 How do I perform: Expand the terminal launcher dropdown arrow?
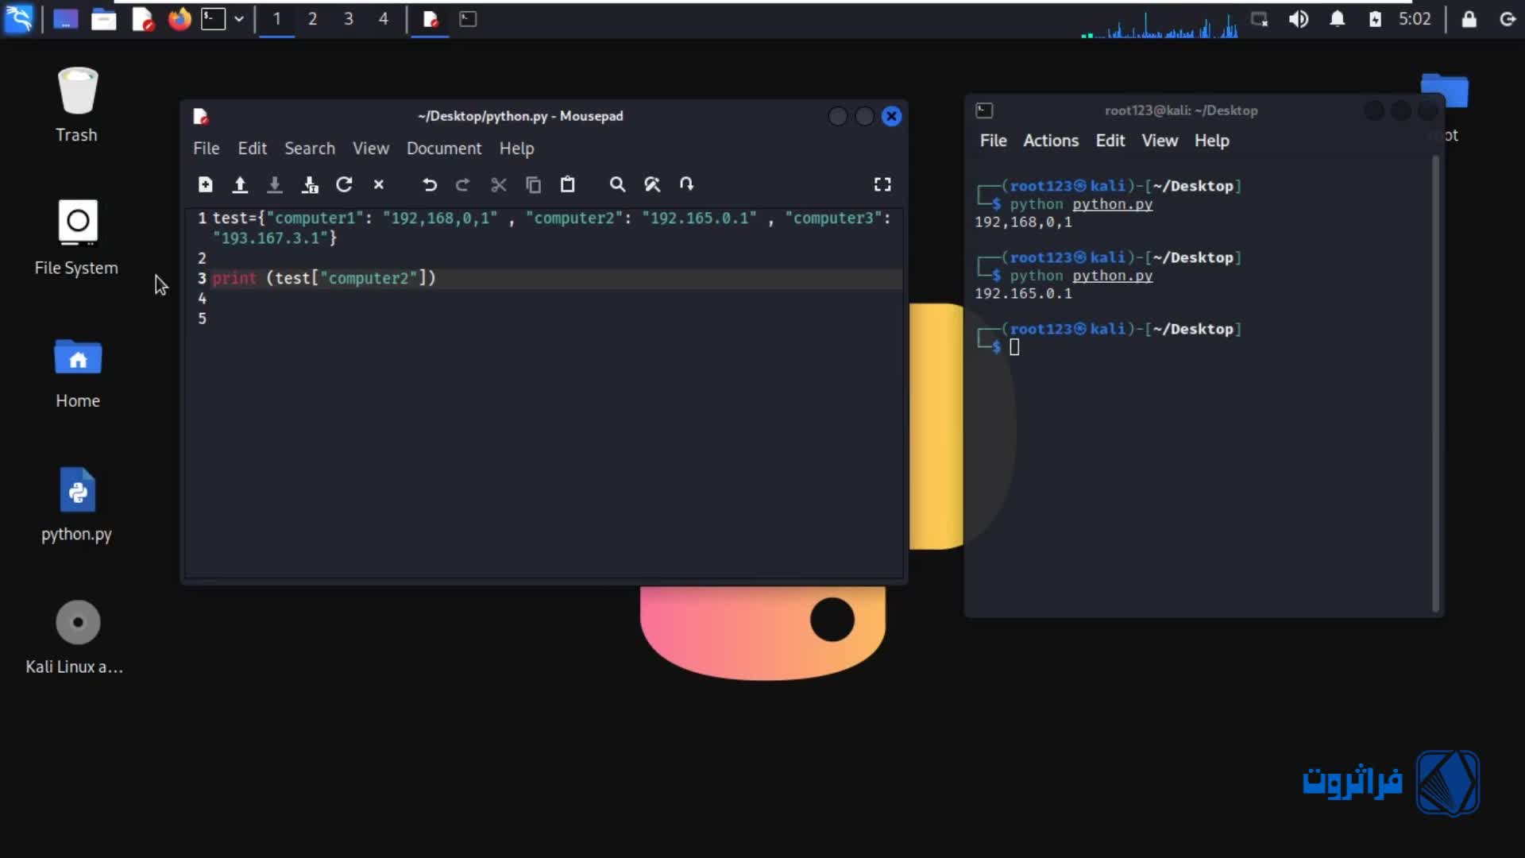[x=238, y=19]
